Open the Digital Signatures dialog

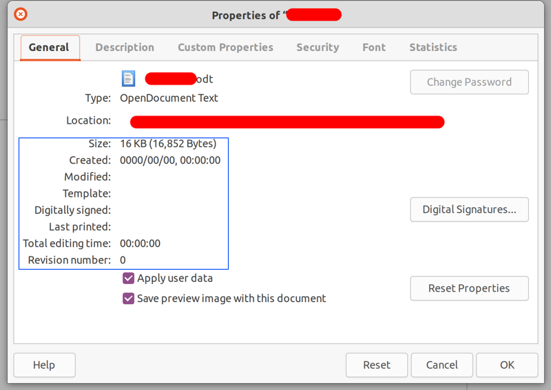[x=469, y=210]
